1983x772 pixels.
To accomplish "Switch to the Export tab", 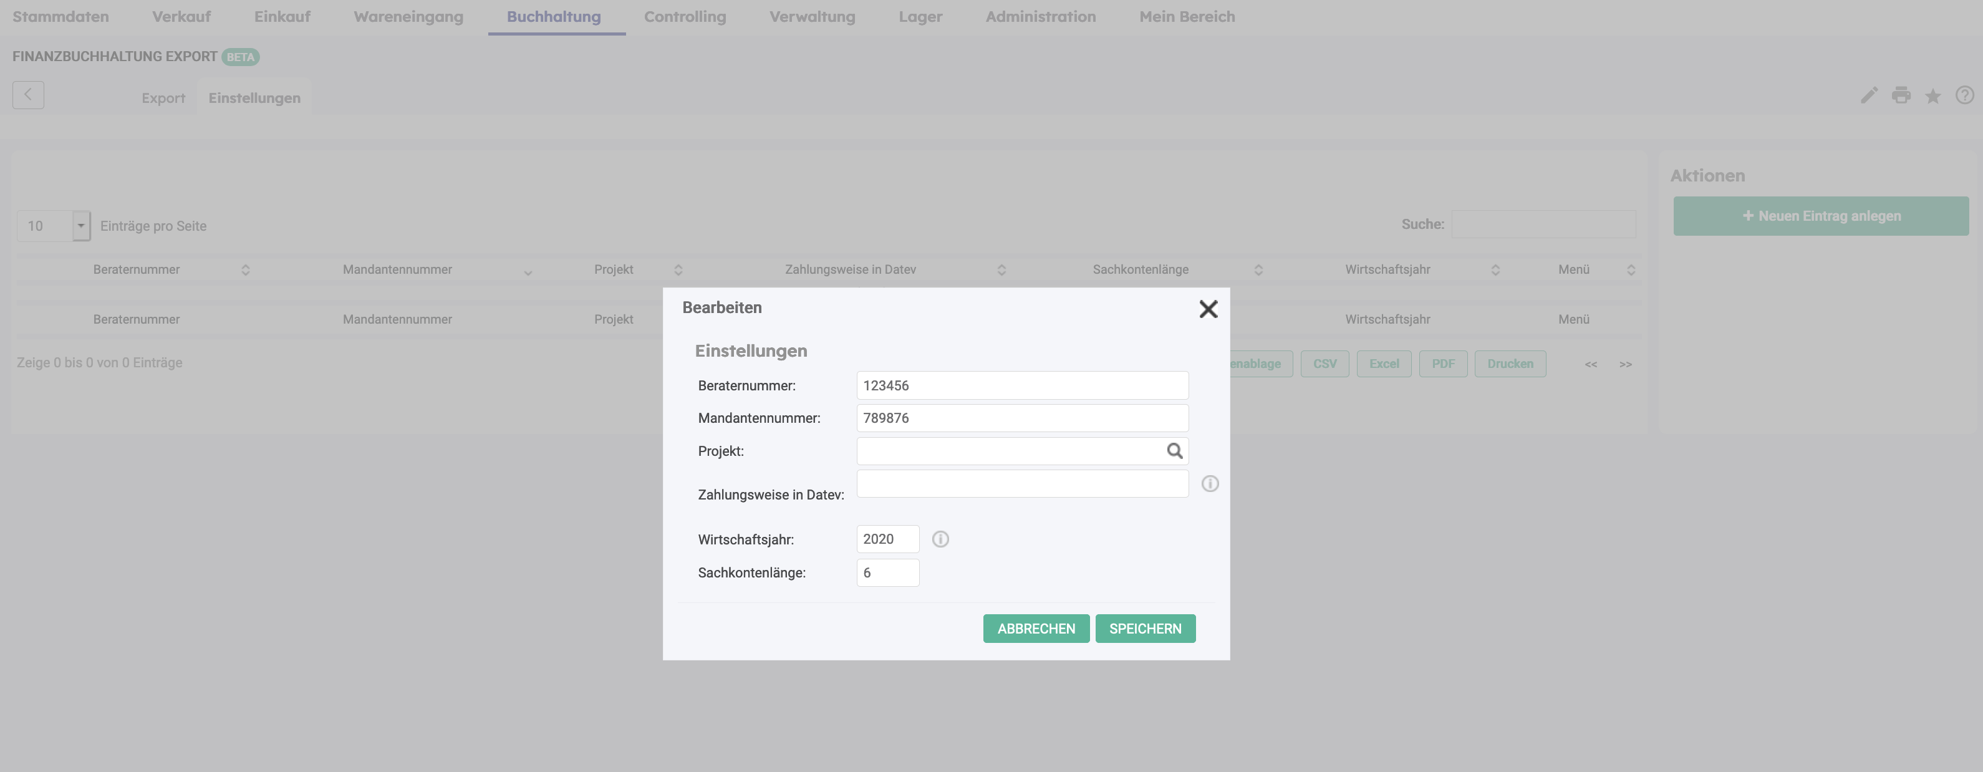I will point(163,98).
